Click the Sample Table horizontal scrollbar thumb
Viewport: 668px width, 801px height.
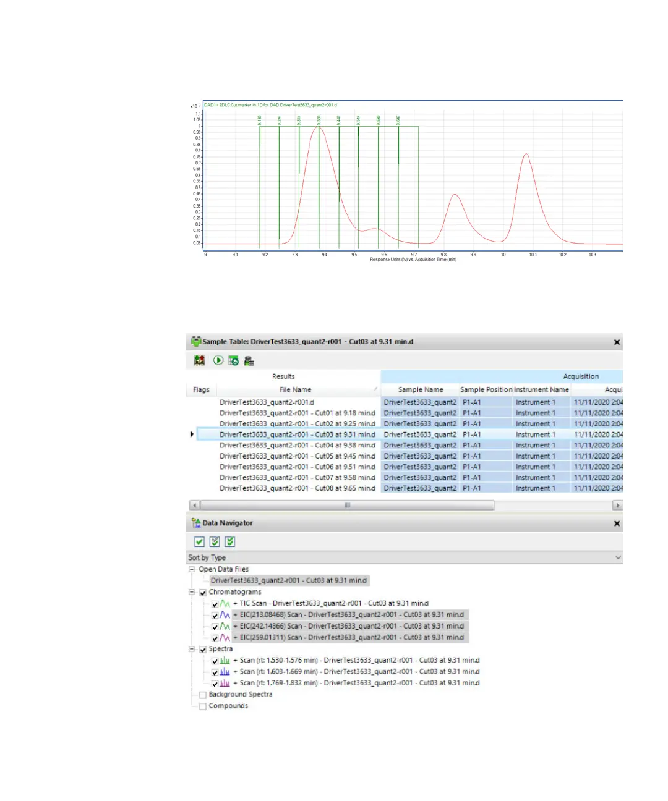point(347,505)
